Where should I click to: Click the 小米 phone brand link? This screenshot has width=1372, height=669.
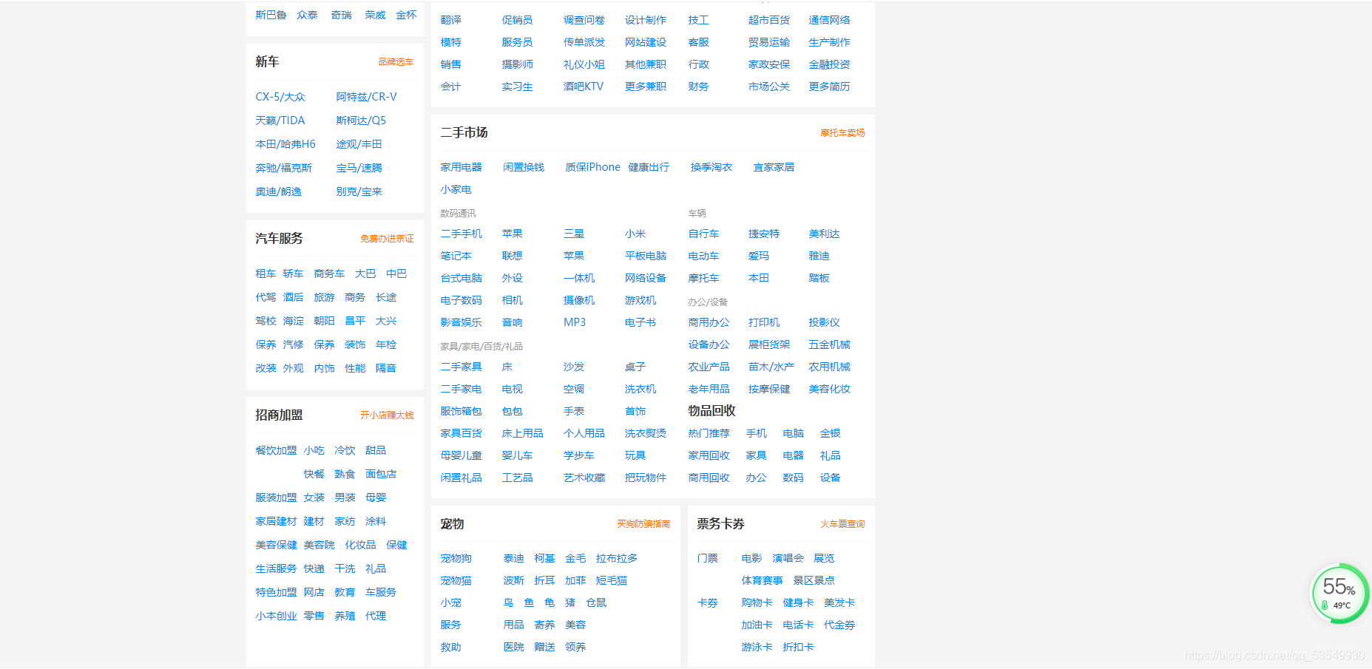pos(635,234)
